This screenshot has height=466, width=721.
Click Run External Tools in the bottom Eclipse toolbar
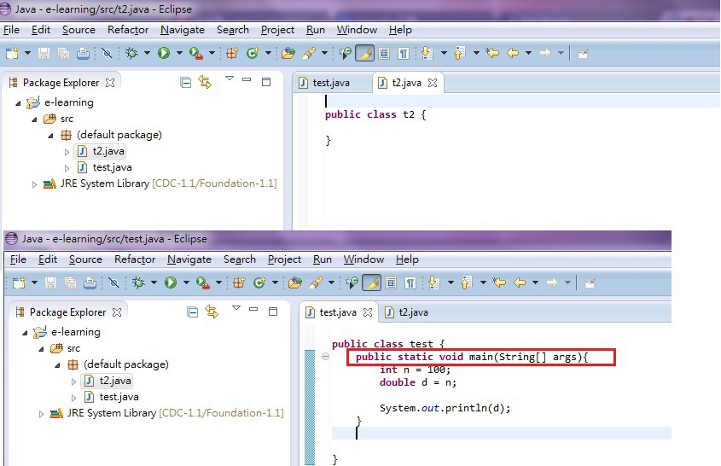[203, 283]
